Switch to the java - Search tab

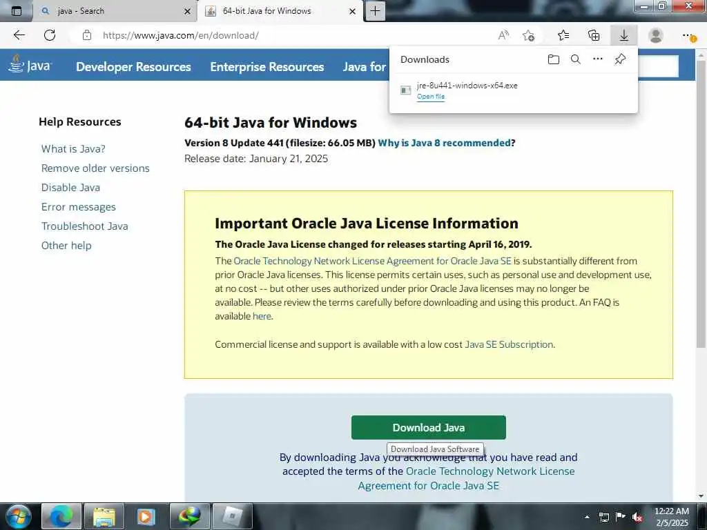coord(115,11)
